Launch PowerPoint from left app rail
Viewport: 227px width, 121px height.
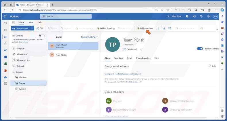(x=5, y=70)
